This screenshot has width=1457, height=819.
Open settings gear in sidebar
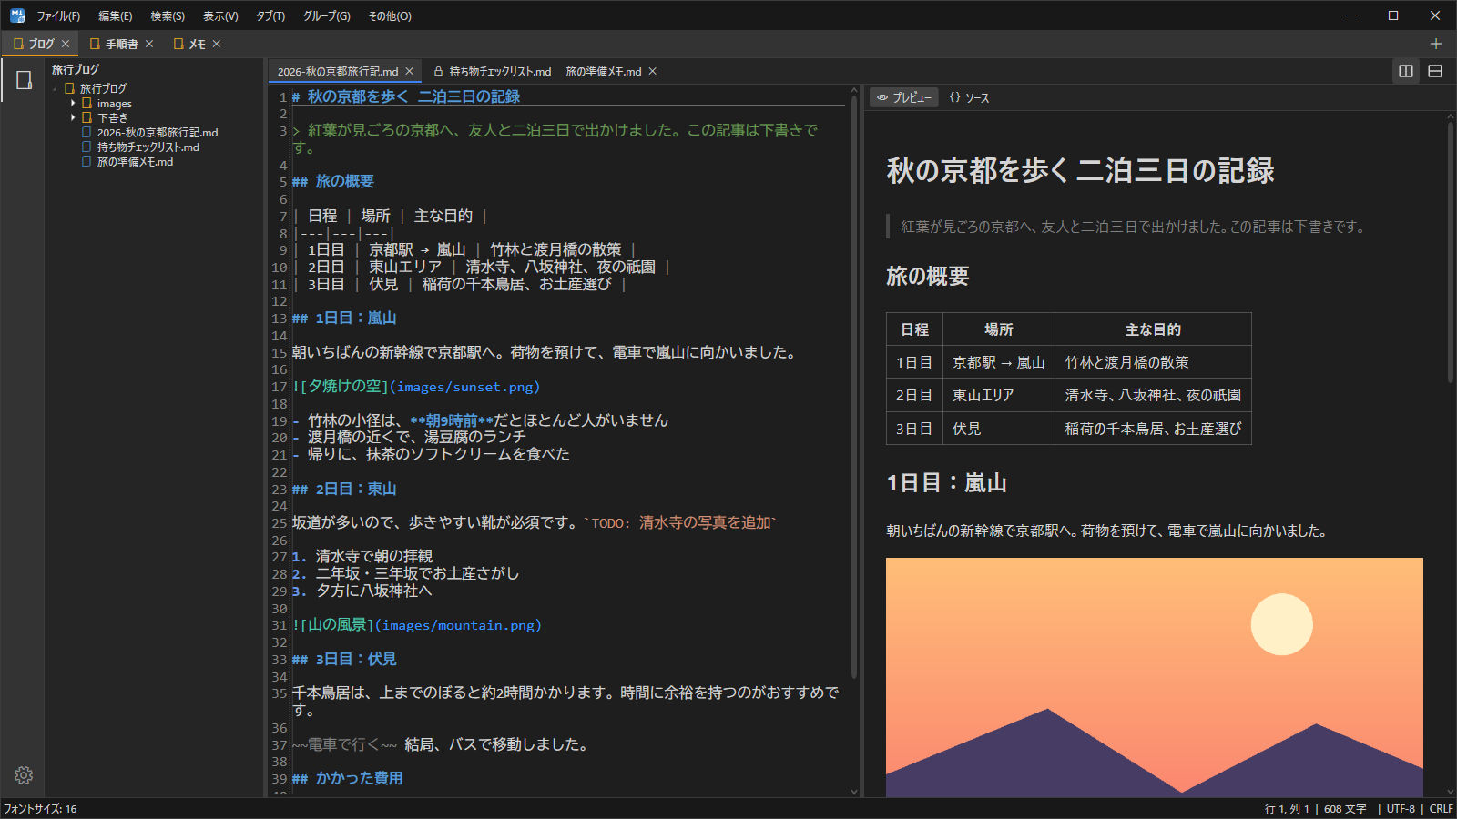point(24,775)
